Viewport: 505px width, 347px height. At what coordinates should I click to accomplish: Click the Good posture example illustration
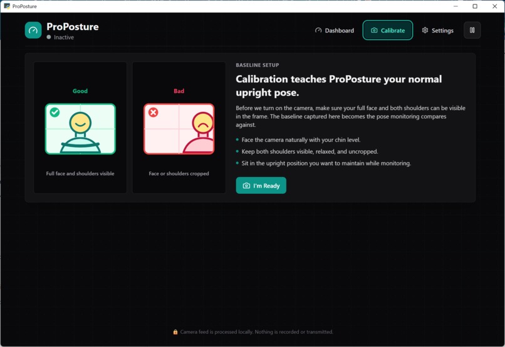click(80, 129)
